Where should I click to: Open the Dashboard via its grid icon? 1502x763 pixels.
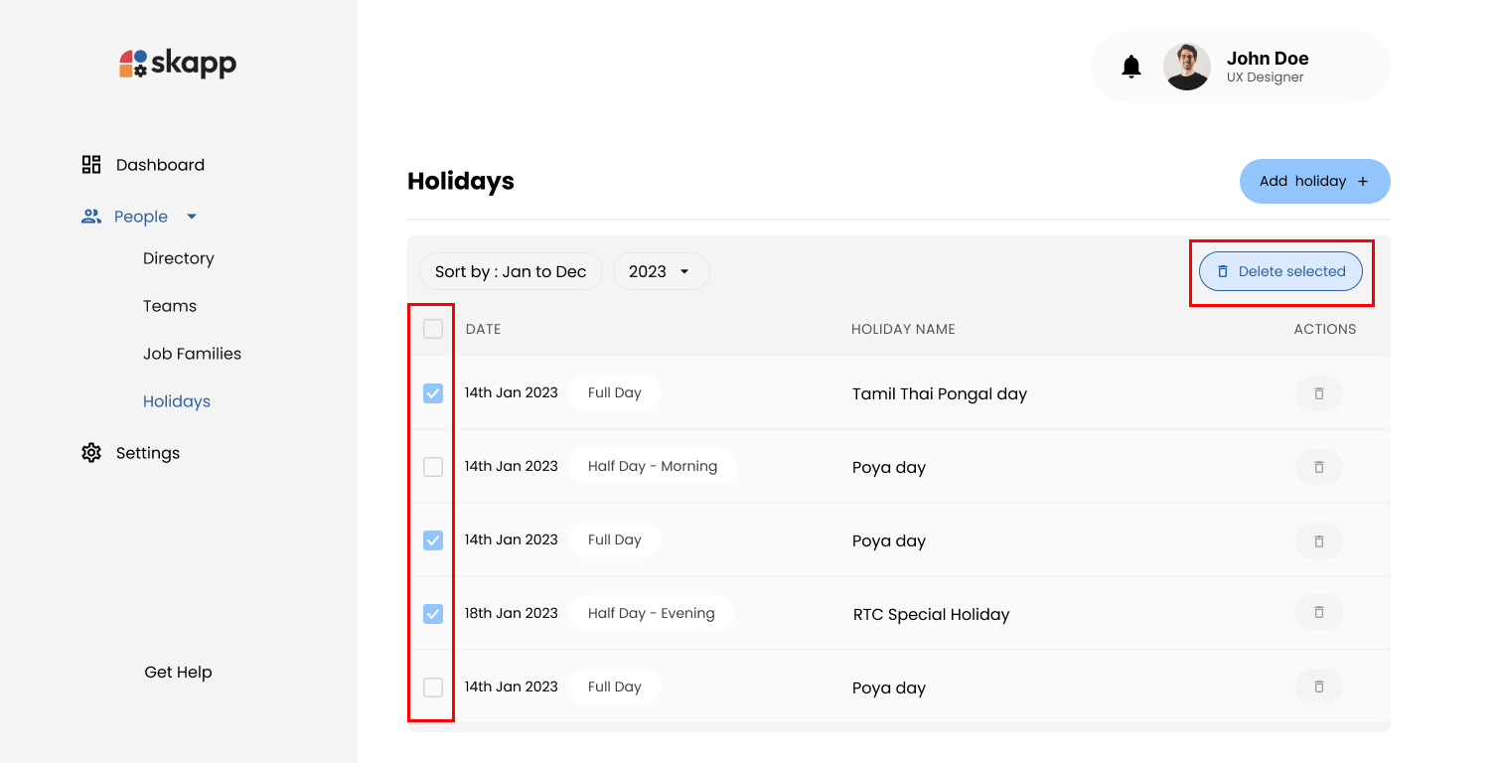click(90, 164)
